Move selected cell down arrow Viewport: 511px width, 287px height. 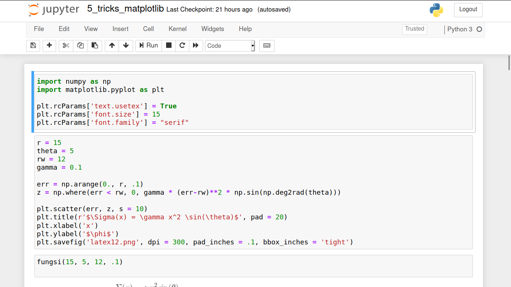[126, 46]
